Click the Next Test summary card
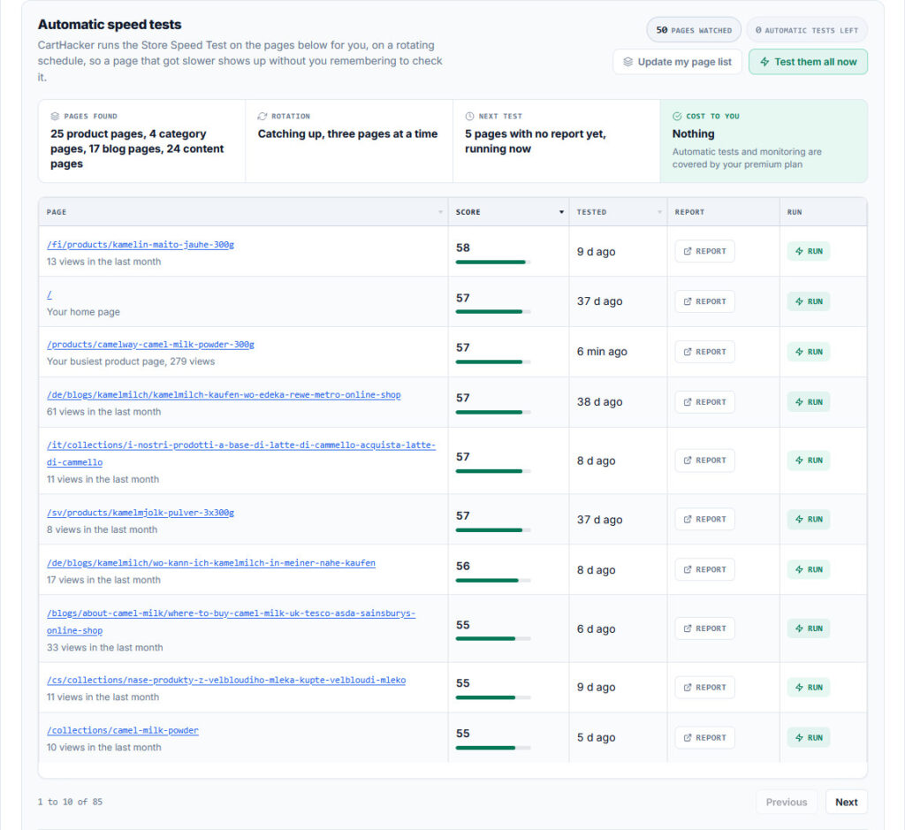 coord(557,141)
